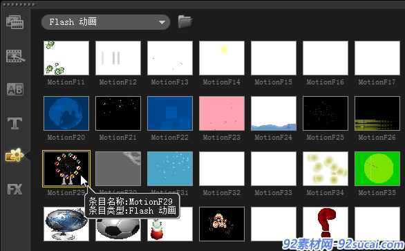Choose the gray thumbnail next to MotionF29
The height and width of the screenshot is (251, 405).
pos(118,169)
